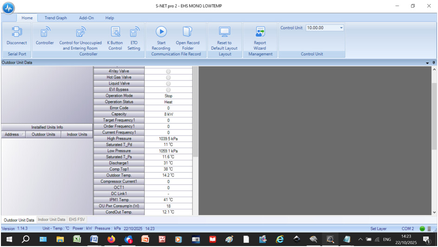
Task: Open ETO Setting
Action: (134, 32)
